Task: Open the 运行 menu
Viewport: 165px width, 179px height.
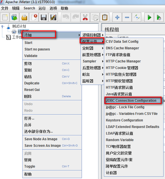Action: [x=42, y=8]
